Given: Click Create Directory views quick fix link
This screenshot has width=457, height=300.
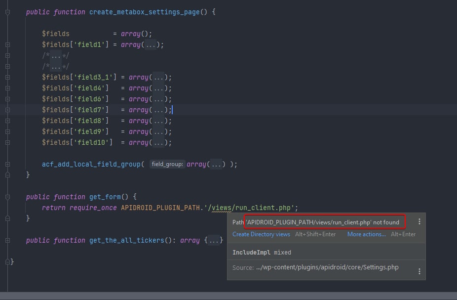Looking at the screenshot, I should tap(261, 234).
